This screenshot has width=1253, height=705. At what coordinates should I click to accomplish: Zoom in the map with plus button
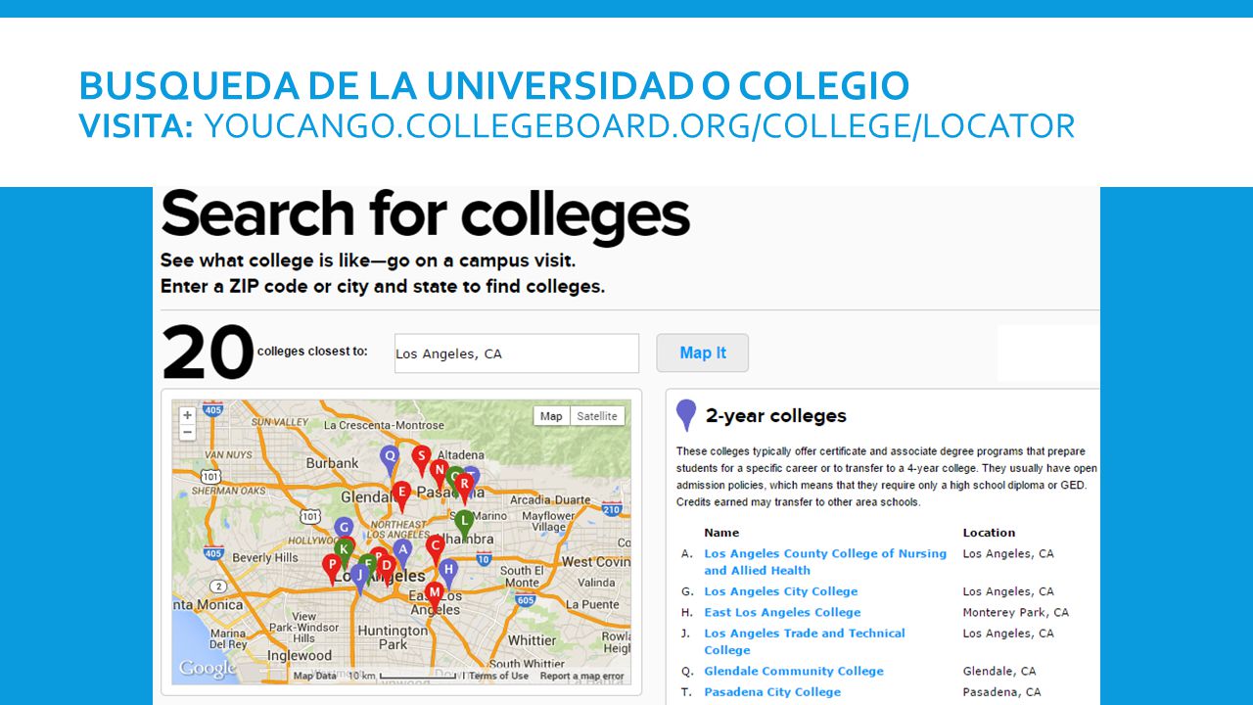tap(187, 415)
